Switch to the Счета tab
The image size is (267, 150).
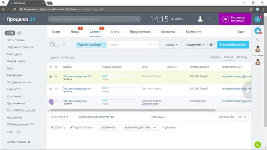pyautogui.click(x=115, y=32)
